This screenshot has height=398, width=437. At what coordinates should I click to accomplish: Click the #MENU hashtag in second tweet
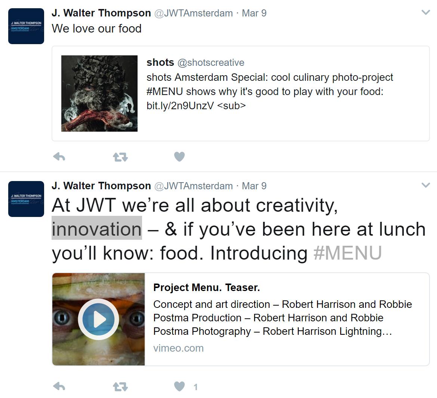pyautogui.click(x=347, y=253)
